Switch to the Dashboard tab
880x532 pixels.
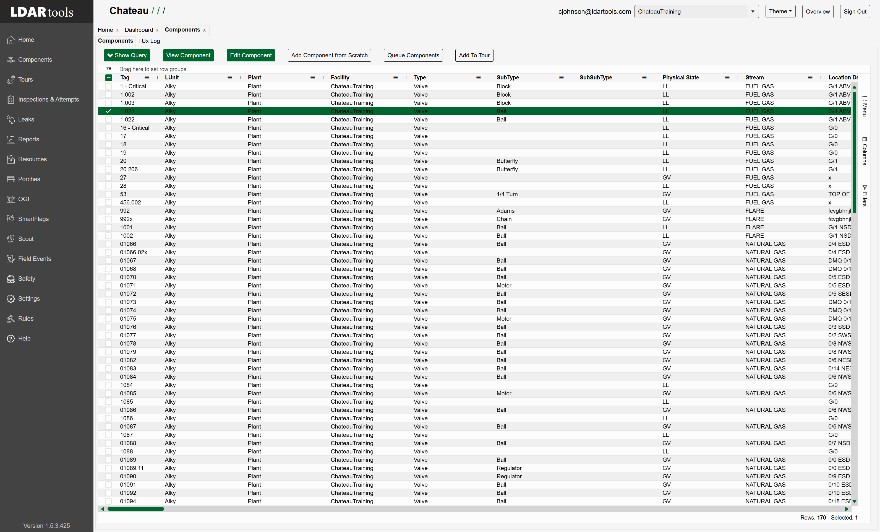coord(139,30)
